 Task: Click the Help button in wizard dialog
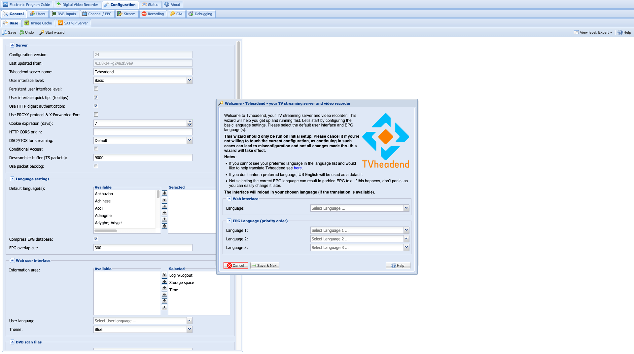coord(398,265)
